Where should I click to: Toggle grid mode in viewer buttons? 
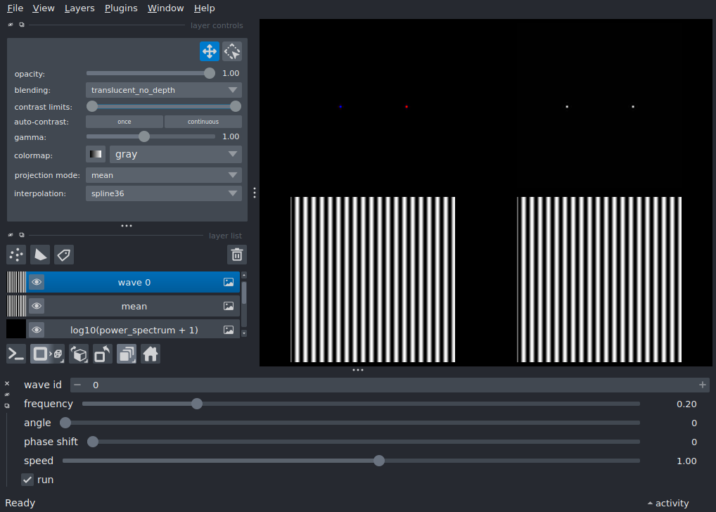(127, 354)
